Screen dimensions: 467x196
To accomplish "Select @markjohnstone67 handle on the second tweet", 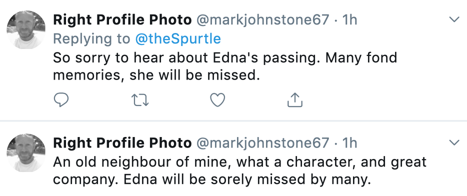I will pos(262,143).
